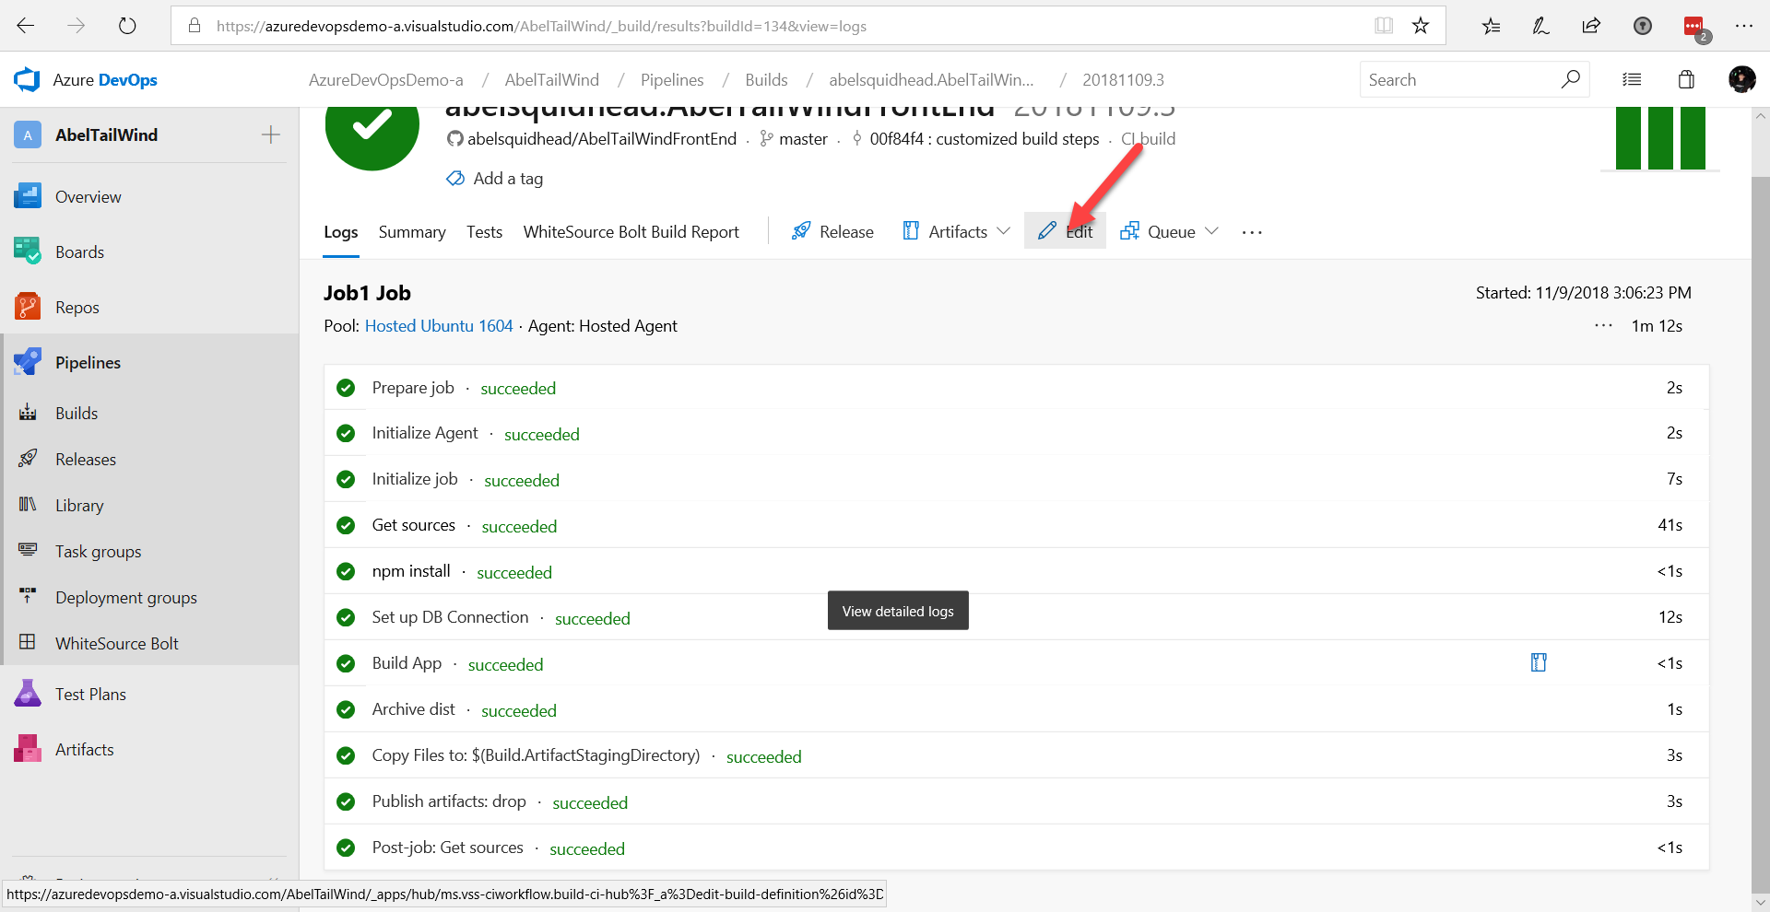This screenshot has width=1770, height=912.
Task: Open the npm install log row
Action: [x=1017, y=571]
